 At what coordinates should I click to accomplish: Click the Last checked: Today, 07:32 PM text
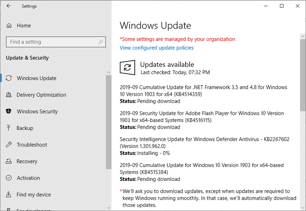175,73
